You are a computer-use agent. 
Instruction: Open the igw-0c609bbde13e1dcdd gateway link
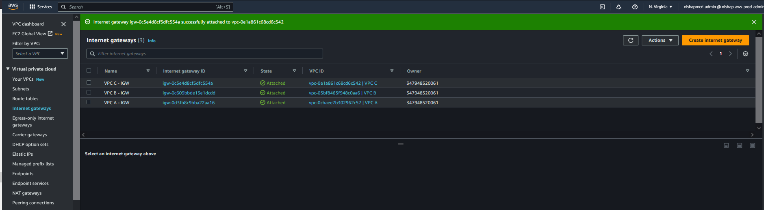(x=189, y=93)
